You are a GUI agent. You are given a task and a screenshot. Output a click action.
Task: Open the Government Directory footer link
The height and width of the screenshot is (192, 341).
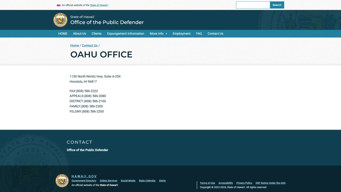click(x=84, y=181)
